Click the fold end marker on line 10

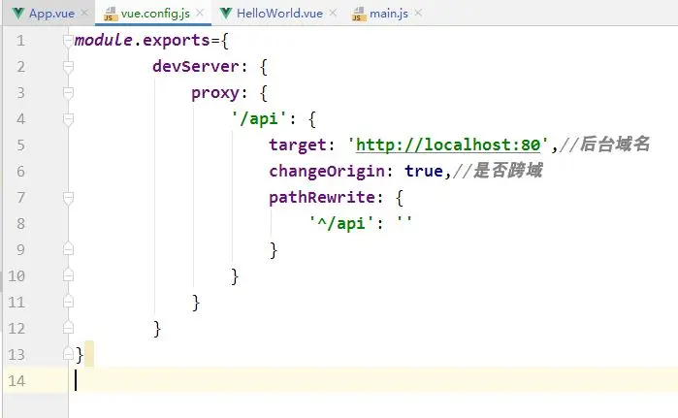68,275
